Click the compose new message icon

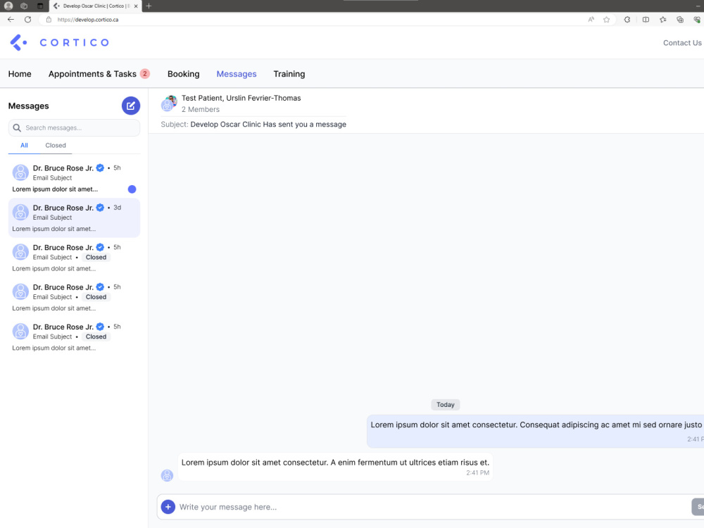pyautogui.click(x=131, y=106)
